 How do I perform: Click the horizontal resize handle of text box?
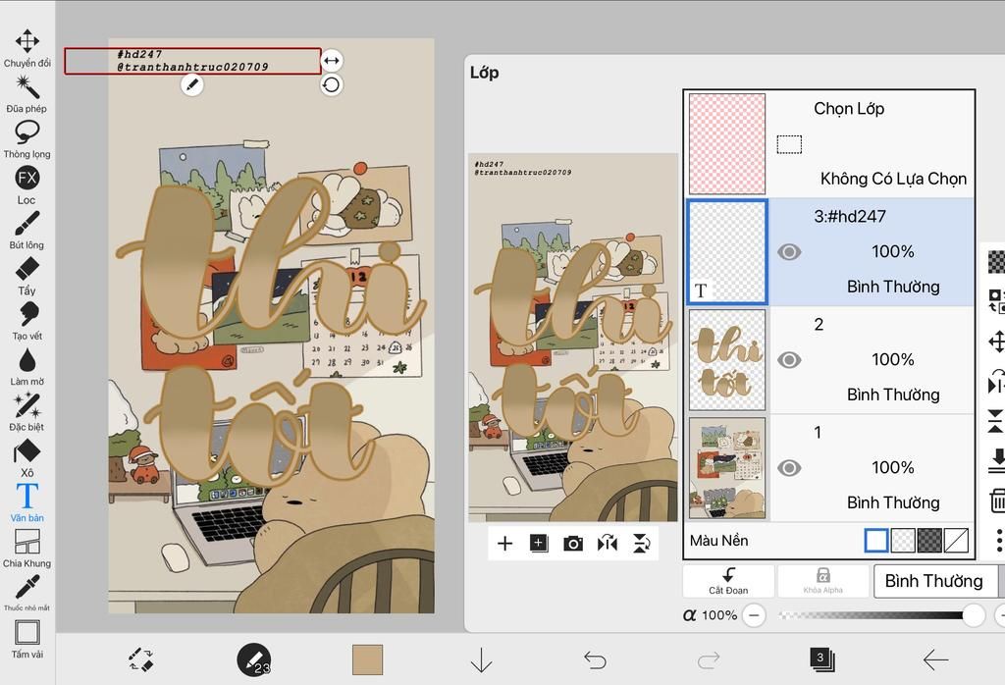click(x=331, y=61)
